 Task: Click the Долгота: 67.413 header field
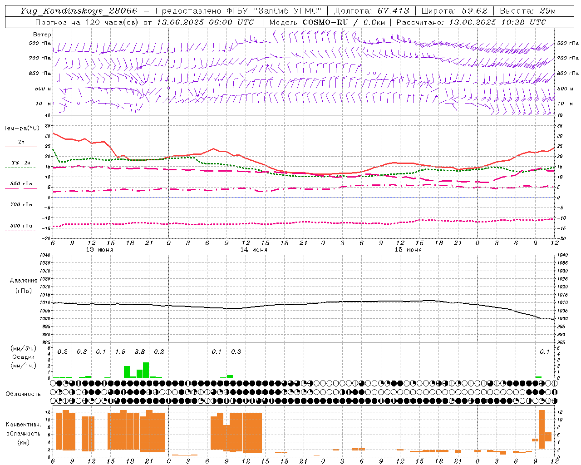pos(371,11)
